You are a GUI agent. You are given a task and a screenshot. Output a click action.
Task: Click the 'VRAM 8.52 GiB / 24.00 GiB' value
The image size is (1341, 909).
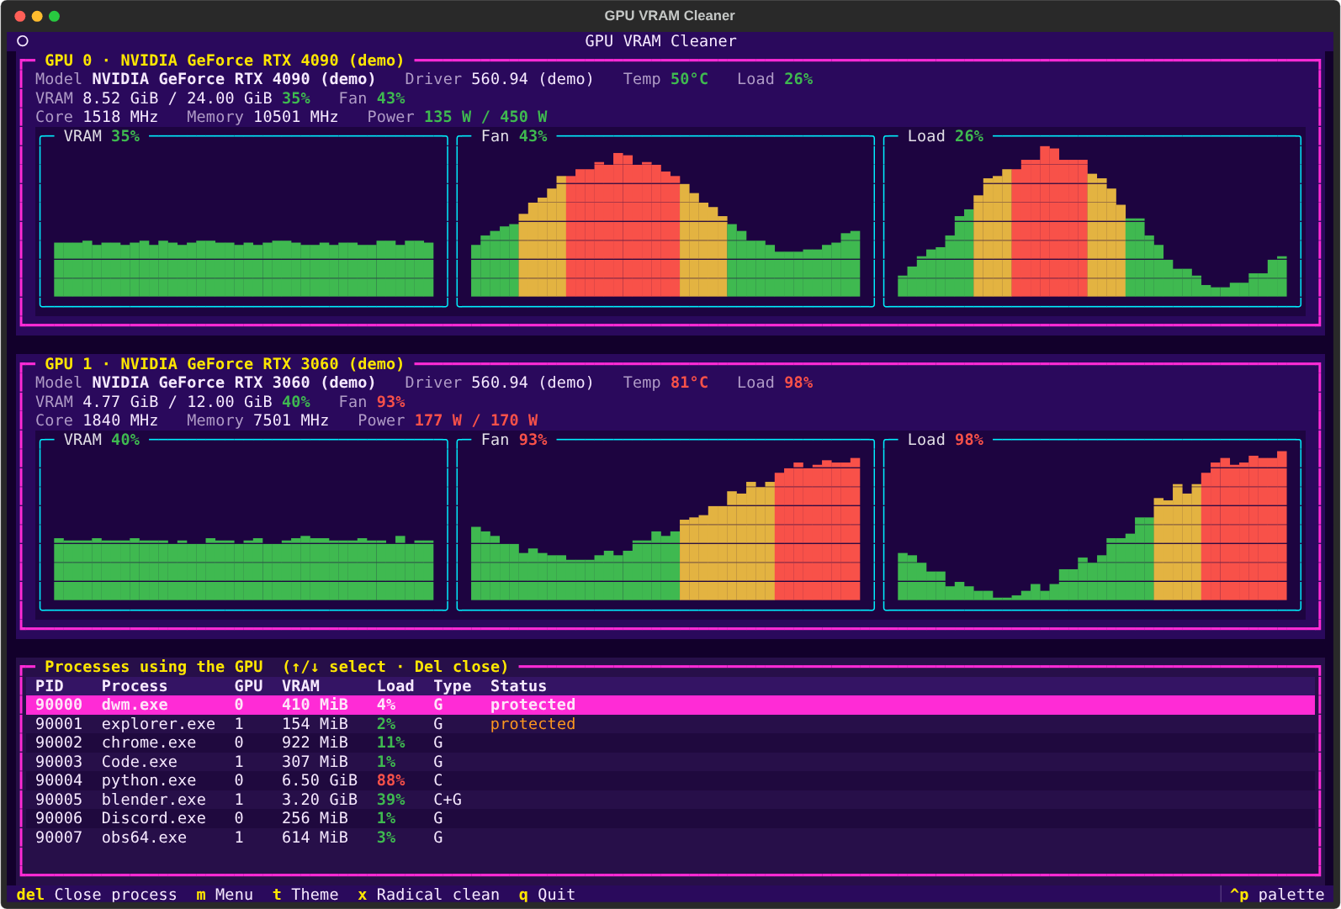point(154,98)
